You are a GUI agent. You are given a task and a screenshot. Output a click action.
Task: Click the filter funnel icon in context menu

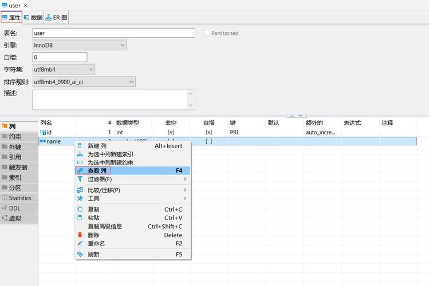pyautogui.click(x=80, y=179)
